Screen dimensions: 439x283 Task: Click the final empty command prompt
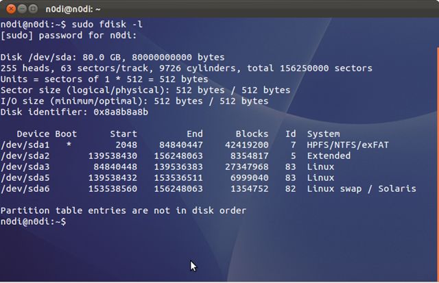tap(34, 221)
